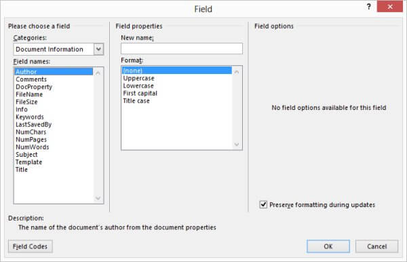Screen dimensions: 407x262
Task: Select Document Information combo box
Action: coord(58,49)
